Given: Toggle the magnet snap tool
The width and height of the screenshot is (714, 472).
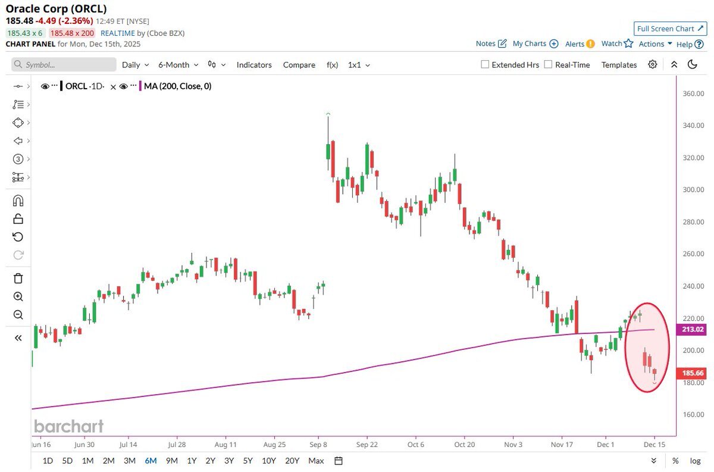Looking at the screenshot, I should (18, 201).
